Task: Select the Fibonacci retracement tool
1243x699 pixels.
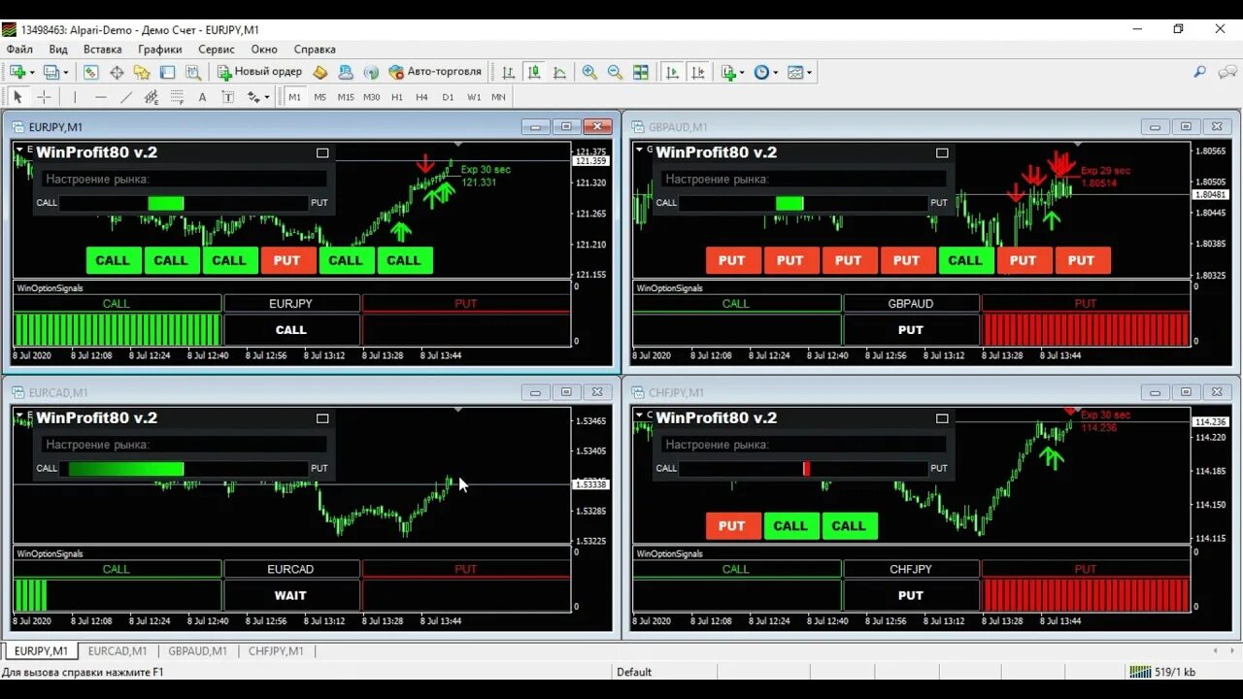Action: [x=177, y=97]
